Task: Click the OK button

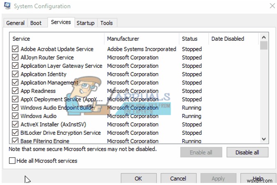Action: coord(138,178)
